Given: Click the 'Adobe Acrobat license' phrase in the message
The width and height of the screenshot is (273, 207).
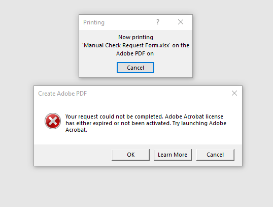Looking at the screenshot, I should pyautogui.click(x=194, y=116).
